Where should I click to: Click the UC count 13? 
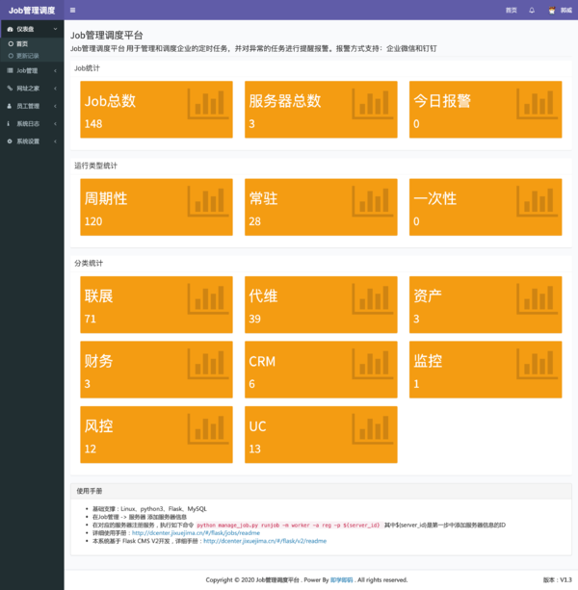point(255,449)
